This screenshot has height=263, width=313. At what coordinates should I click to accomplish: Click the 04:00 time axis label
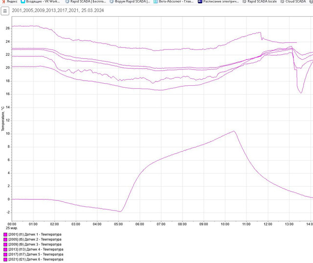click(x=97, y=224)
